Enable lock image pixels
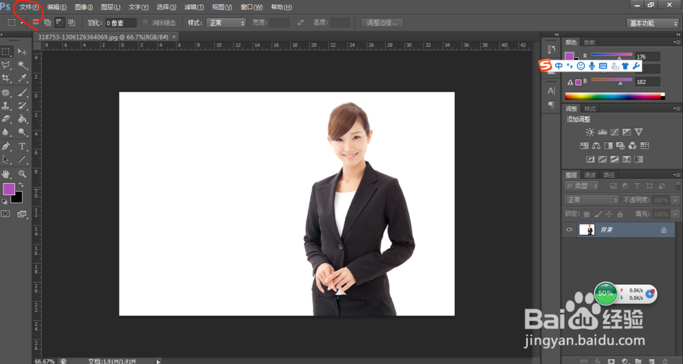Viewport: 683px width, 364px height. point(598,214)
